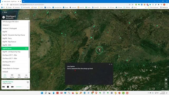Image resolution: width=169 pixels, height=95 pixels.
Task: Play Die Neue 107.7 - 80er
Action: pyautogui.click(x=15, y=55)
